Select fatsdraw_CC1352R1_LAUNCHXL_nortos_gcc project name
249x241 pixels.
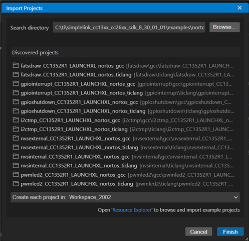coord(72,66)
